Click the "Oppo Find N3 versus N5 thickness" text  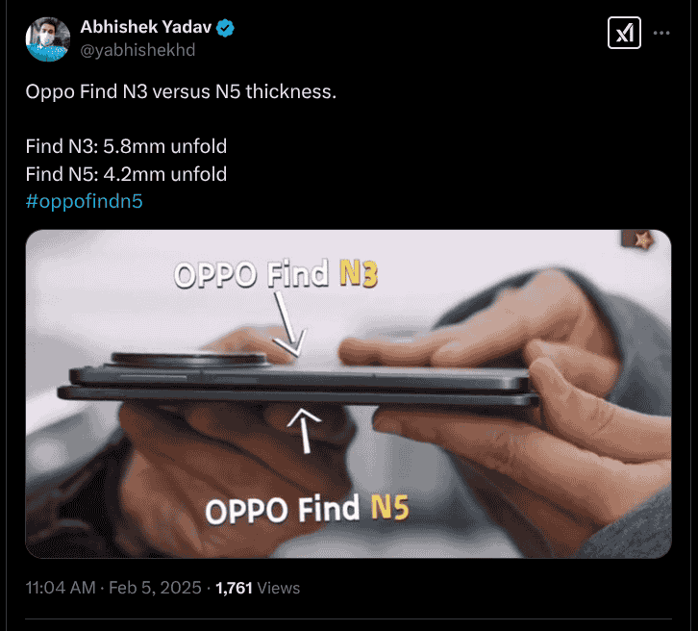pos(181,93)
